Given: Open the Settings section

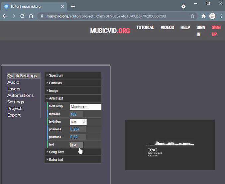Looking at the screenshot, I should click(16, 102).
